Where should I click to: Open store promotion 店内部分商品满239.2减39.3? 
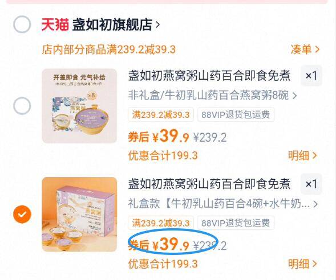(109, 50)
